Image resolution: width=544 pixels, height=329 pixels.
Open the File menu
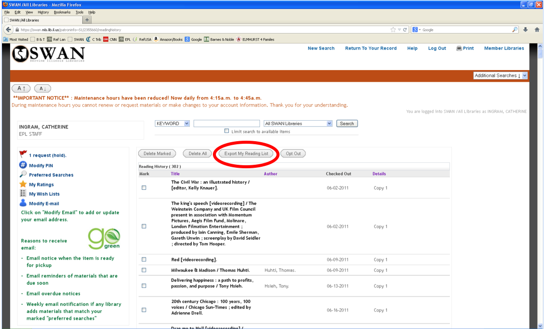point(7,12)
